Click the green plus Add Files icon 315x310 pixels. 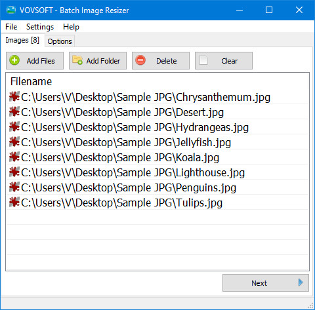[x=14, y=60]
